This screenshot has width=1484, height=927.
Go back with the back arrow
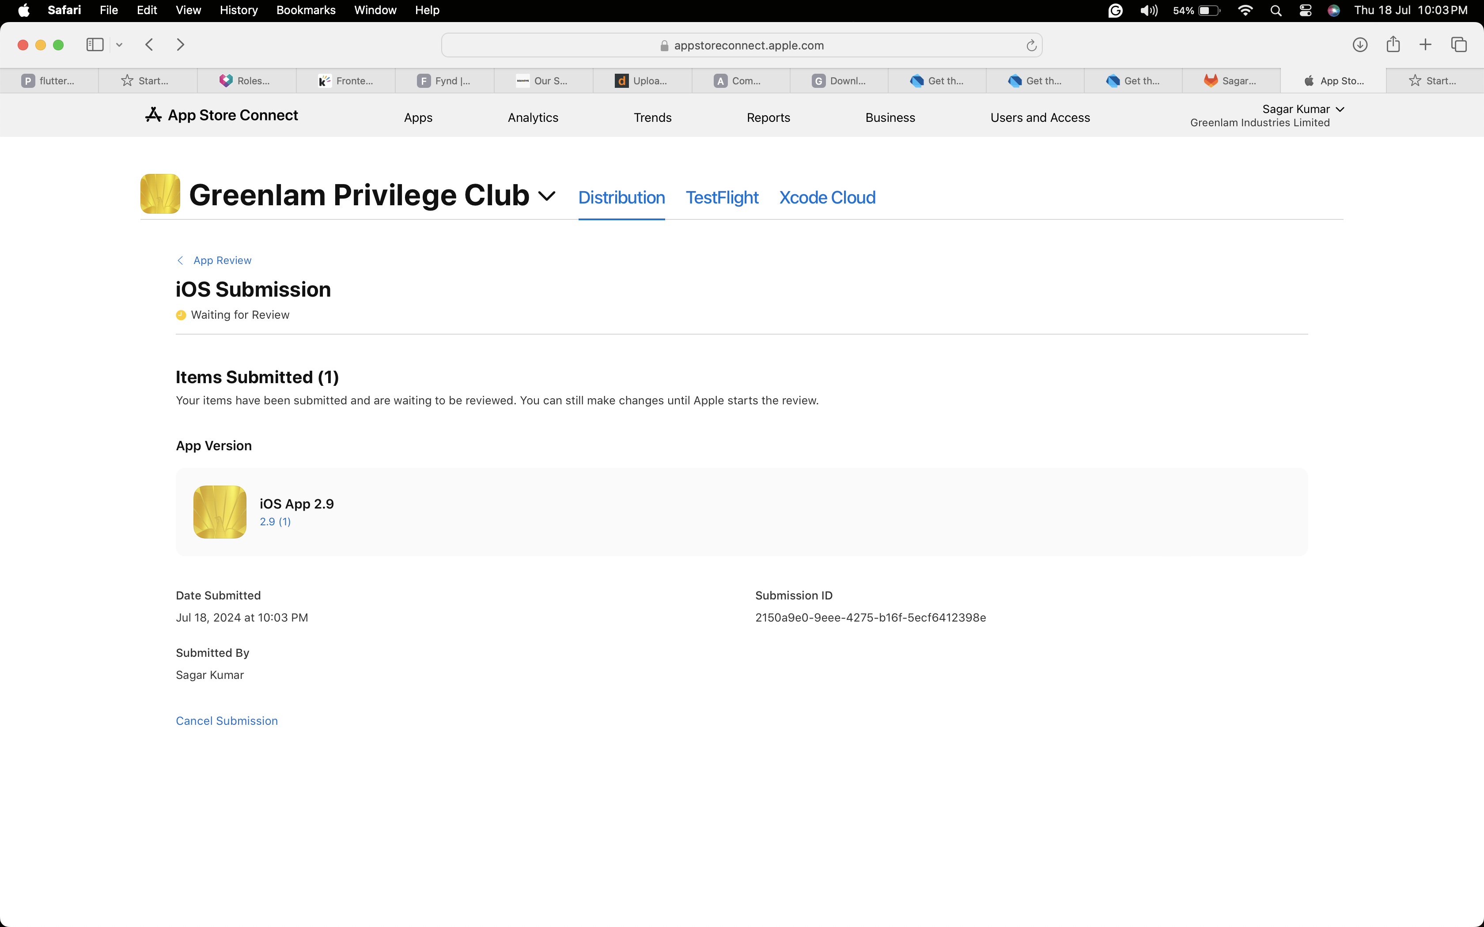click(149, 45)
